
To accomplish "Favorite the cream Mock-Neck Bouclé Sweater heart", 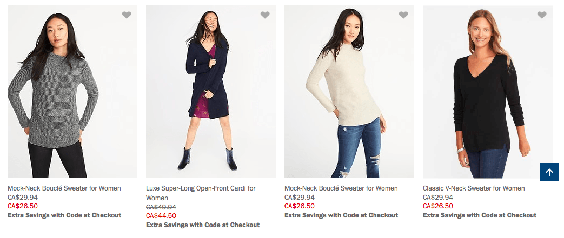I will coord(403,15).
